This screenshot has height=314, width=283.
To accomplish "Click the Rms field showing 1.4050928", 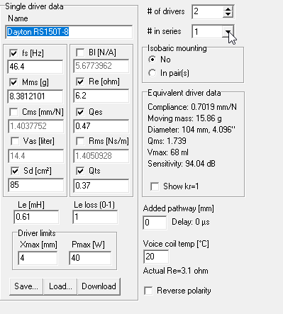I will pyautogui.click(x=101, y=156).
